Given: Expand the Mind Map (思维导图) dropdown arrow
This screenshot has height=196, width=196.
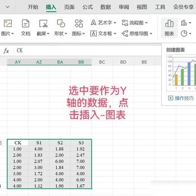Looking at the screenshot, I should (x=151, y=34).
